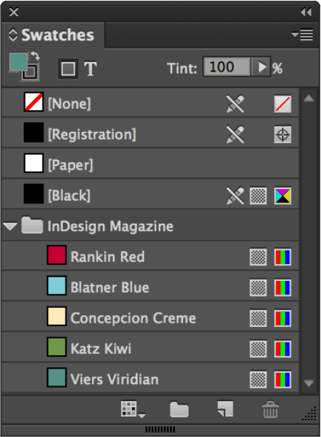Collapse the panel with double-arrow icon

pos(306,12)
